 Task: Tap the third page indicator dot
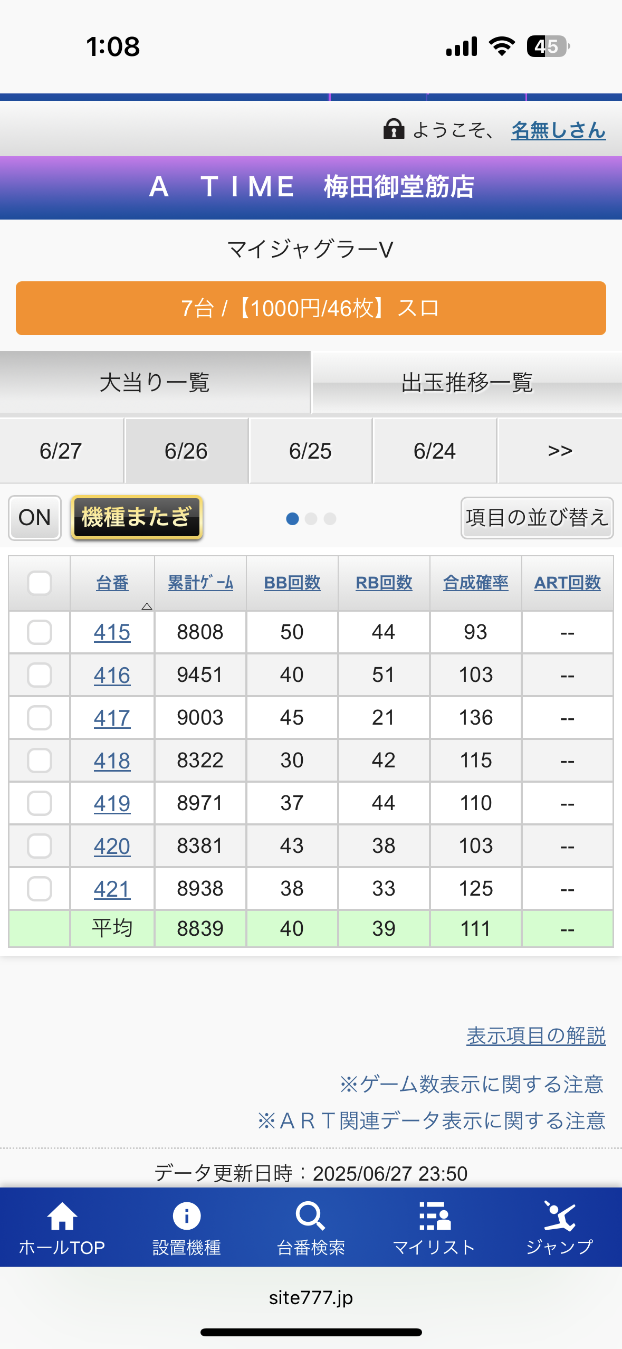tap(330, 519)
